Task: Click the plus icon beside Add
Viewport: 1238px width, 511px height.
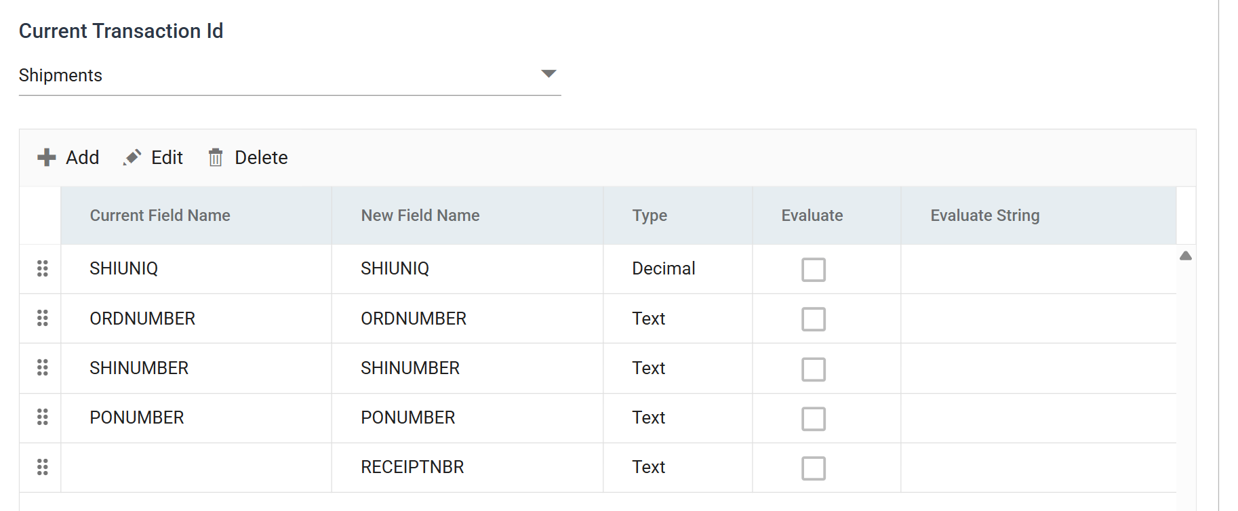Action: coord(46,157)
